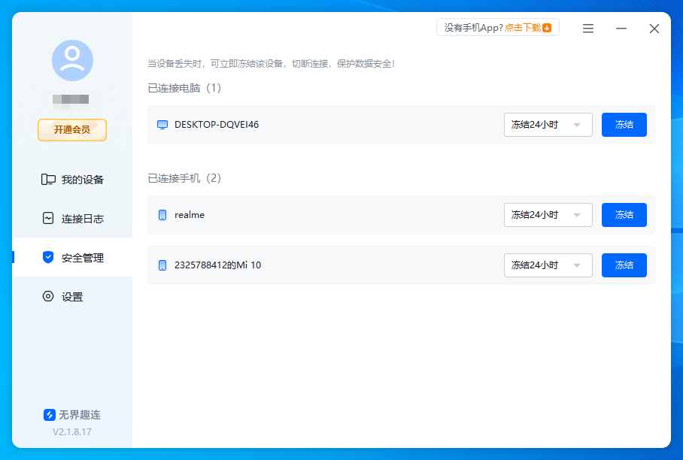Expand freeze duration dropdown for DESKTOP-DQVEI46
The width and height of the screenshot is (683, 460).
(548, 125)
